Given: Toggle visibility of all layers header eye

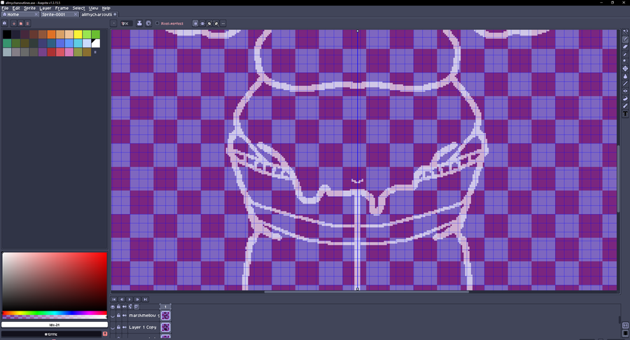Looking at the screenshot, I should [113, 306].
